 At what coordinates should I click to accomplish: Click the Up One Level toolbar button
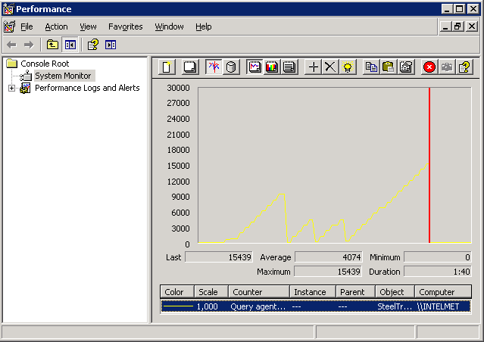[x=52, y=45]
